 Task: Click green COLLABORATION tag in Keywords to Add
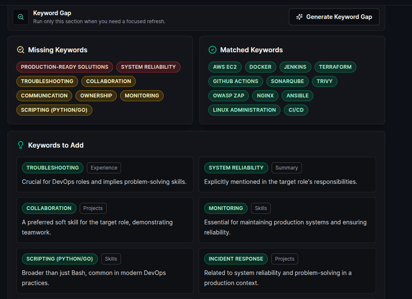tap(49, 208)
